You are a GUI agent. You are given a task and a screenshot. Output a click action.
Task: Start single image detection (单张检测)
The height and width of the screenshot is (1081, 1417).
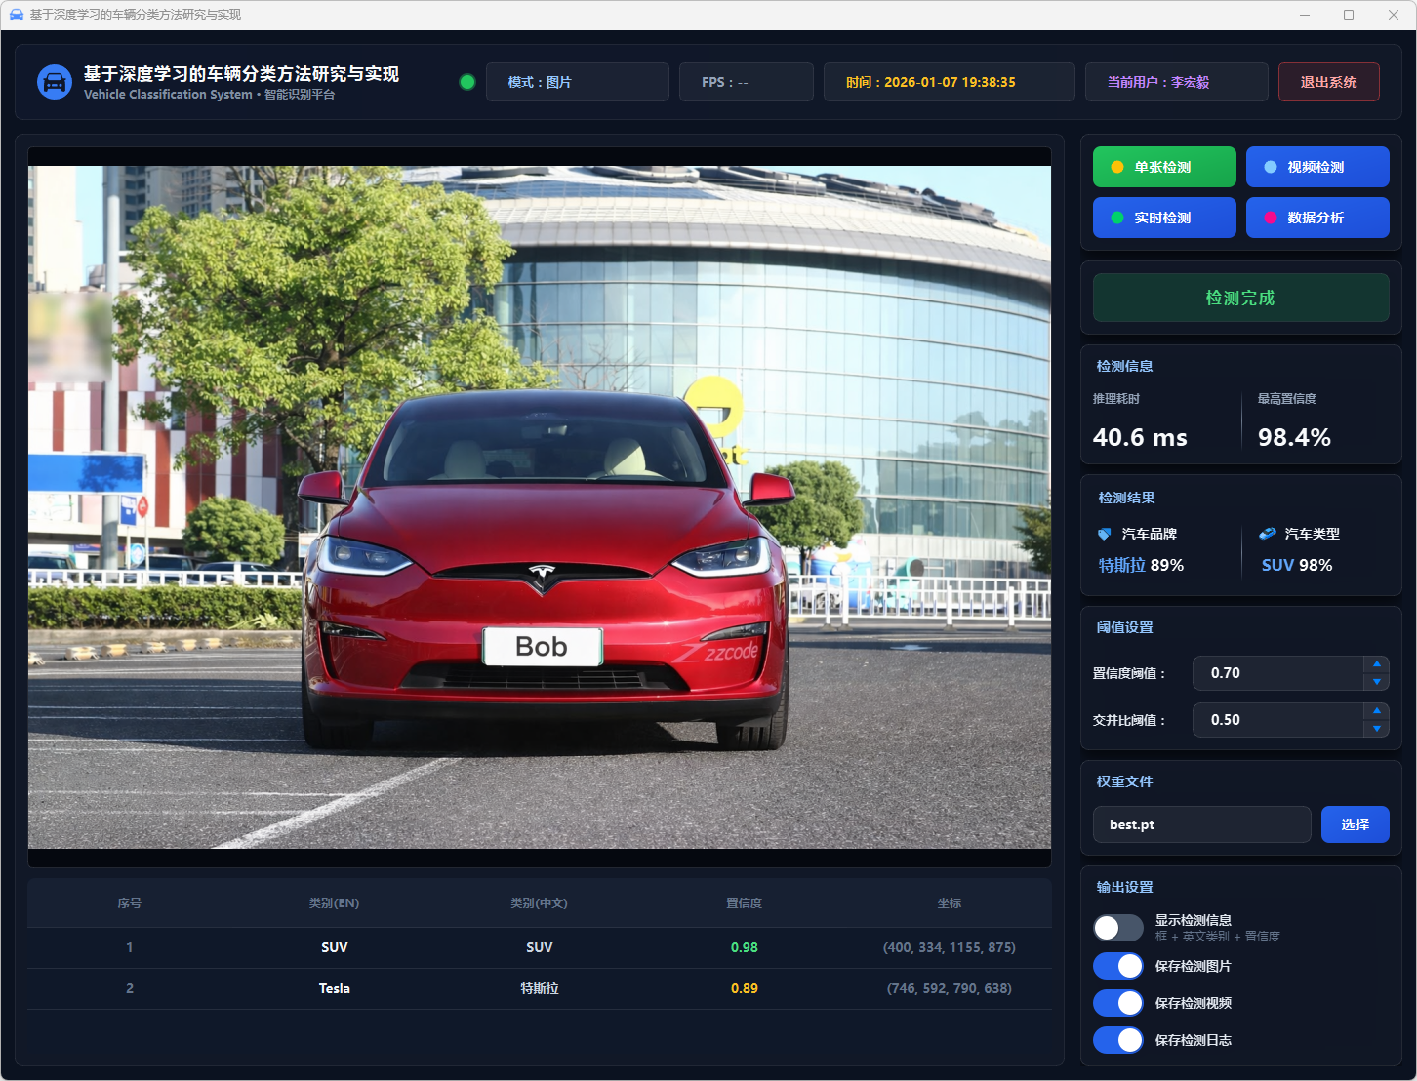point(1164,167)
